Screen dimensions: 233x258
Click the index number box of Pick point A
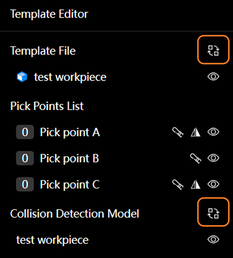tap(25, 132)
